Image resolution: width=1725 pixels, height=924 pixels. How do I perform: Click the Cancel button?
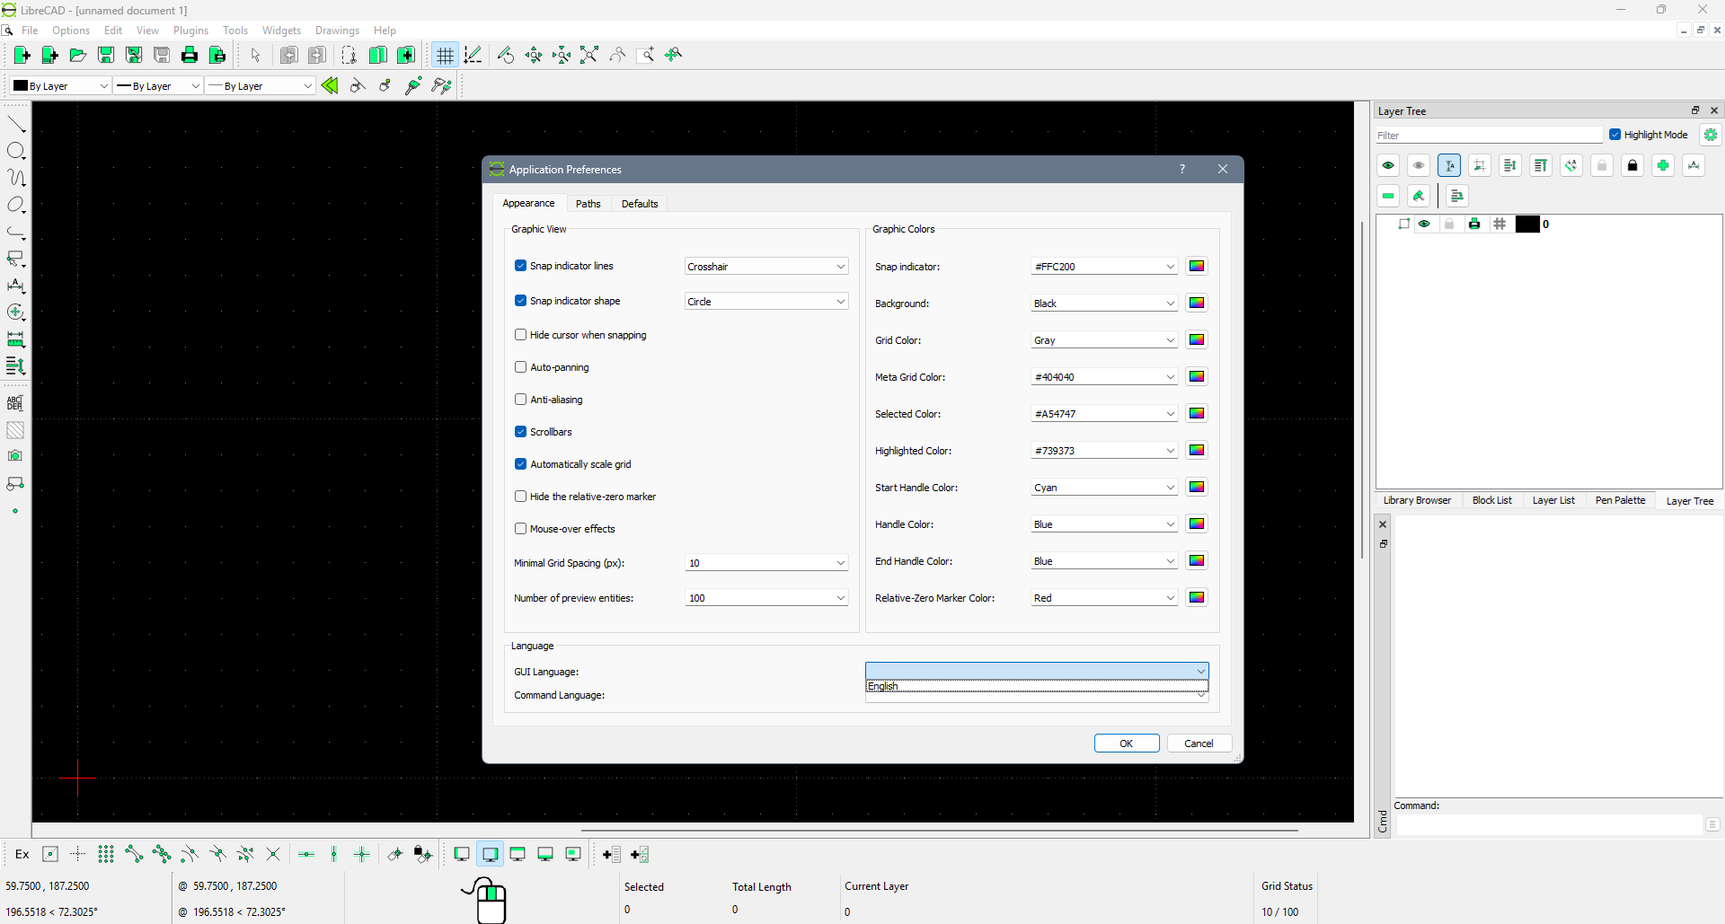click(1199, 744)
